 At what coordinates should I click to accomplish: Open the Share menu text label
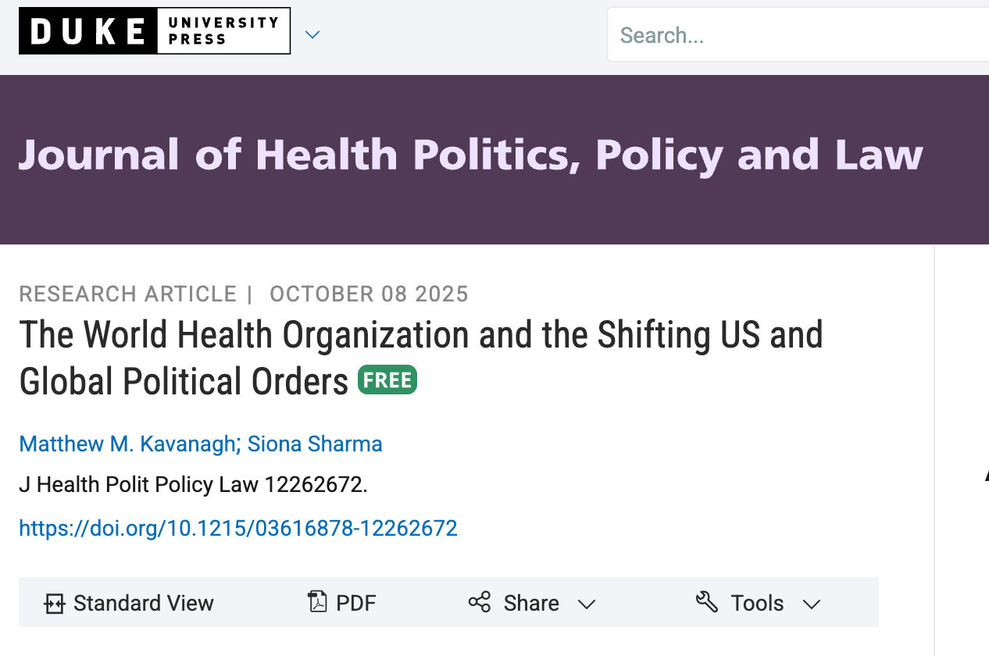pyautogui.click(x=531, y=604)
